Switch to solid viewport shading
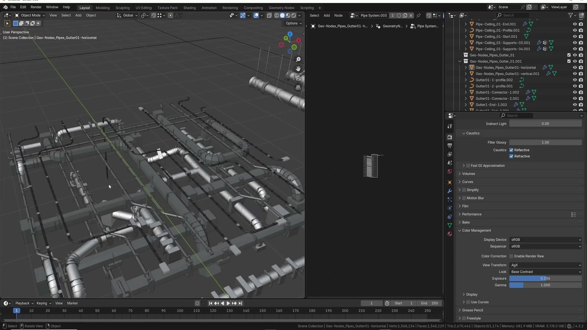The width and height of the screenshot is (587, 330). (x=282, y=15)
